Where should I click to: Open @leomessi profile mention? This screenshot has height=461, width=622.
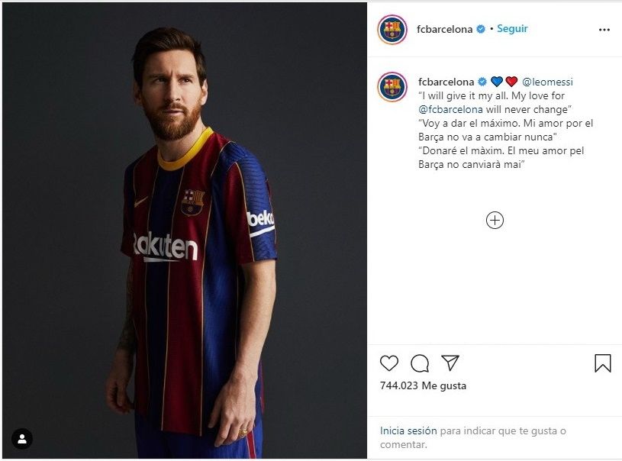click(x=547, y=82)
